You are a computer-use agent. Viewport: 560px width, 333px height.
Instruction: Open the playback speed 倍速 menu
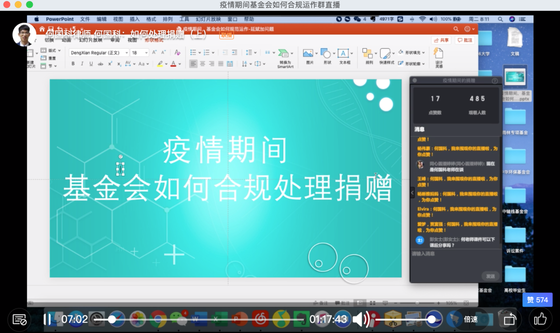tap(471, 319)
